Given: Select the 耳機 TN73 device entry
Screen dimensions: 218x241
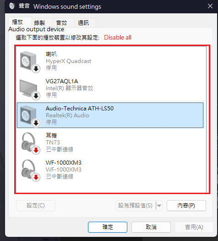Looking at the screenshot, I should pyautogui.click(x=110, y=143).
